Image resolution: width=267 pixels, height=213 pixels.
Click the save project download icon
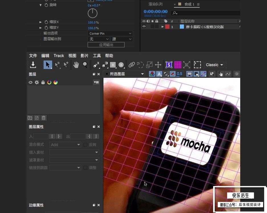click(33, 65)
